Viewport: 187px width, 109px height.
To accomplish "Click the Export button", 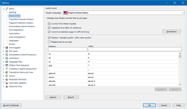I will pos(71,97).
